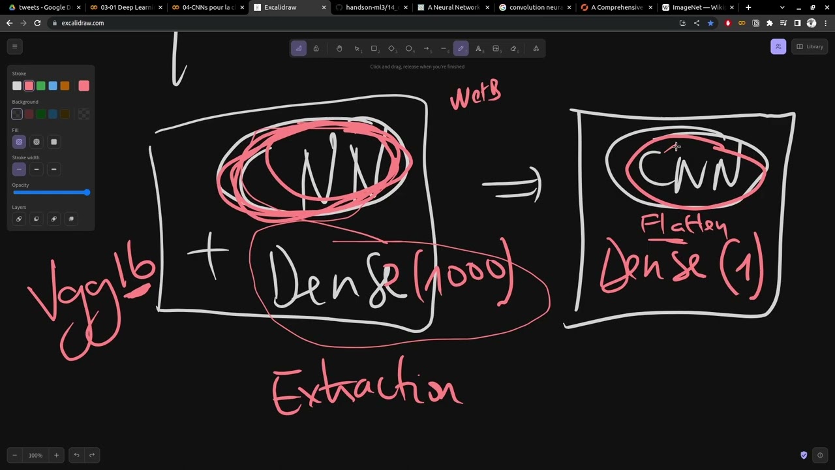
Task: Open the Library sidebar
Action: 810,46
